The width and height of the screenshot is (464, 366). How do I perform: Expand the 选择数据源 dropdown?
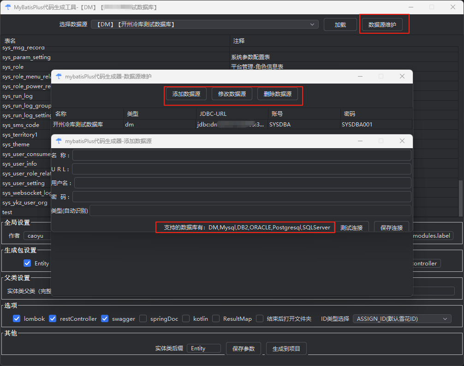click(204, 24)
